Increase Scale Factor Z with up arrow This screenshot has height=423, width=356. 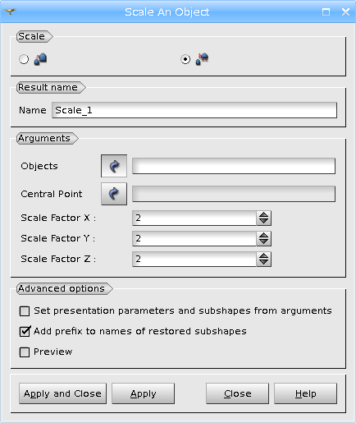click(264, 256)
